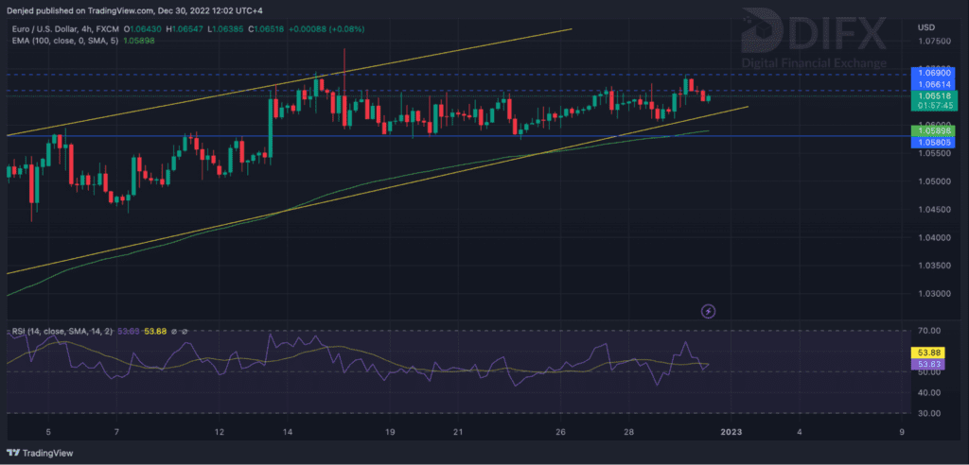The height and width of the screenshot is (465, 969).
Task: Click the TradingView logo icon
Action: [x=12, y=452]
